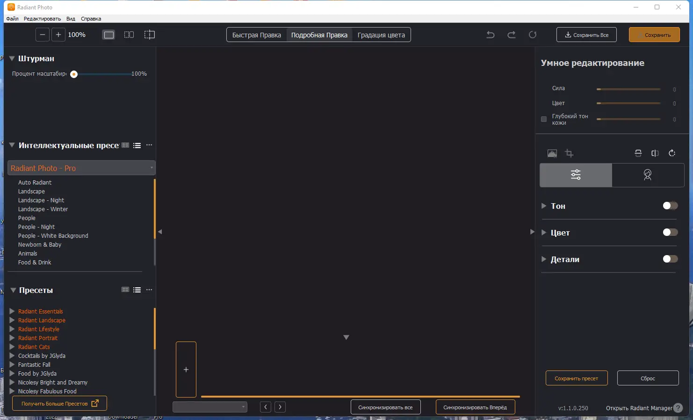Enable the Глубокий тон кожи checkbox

coord(544,119)
